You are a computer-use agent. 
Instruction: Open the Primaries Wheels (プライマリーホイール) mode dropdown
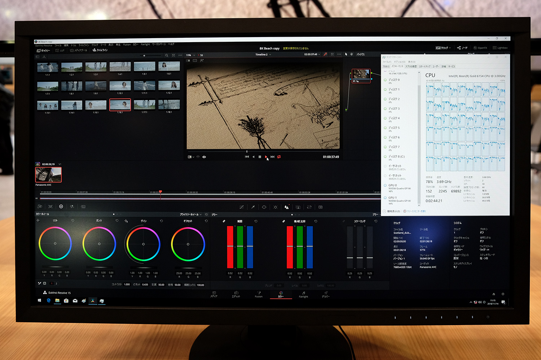click(190, 215)
